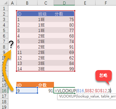Click score cell showing 68
The height and width of the screenshot is (109, 116).
[64, 36]
